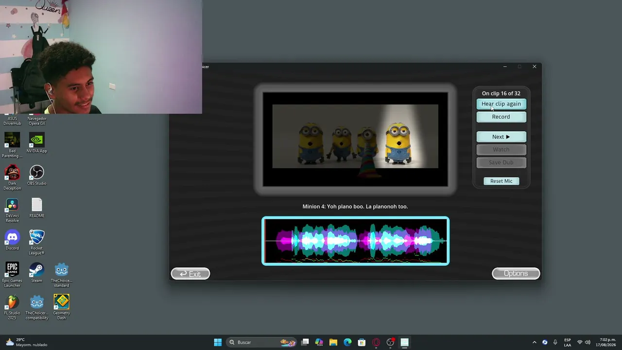The width and height of the screenshot is (622, 350).
Task: Show hidden system tray icons
Action: [x=535, y=342]
